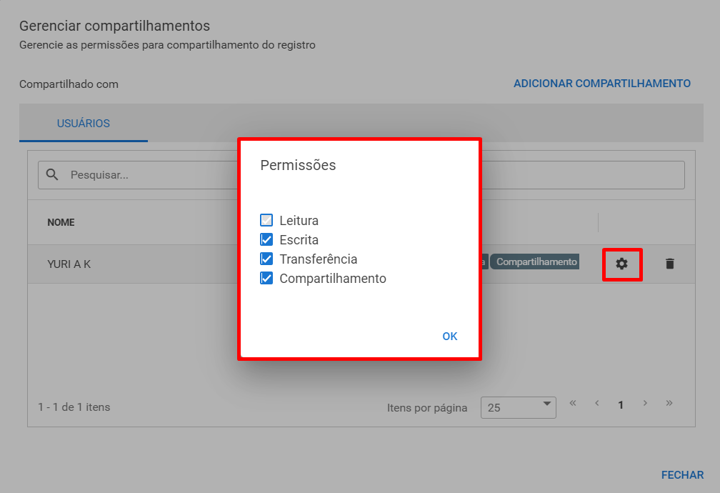Switch to the USUÁRIOS tab
Viewport: 720px width, 493px height.
point(84,123)
